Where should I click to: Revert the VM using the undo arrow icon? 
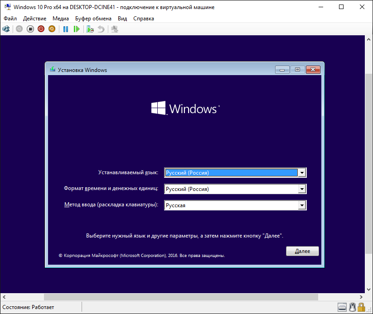coord(101,29)
